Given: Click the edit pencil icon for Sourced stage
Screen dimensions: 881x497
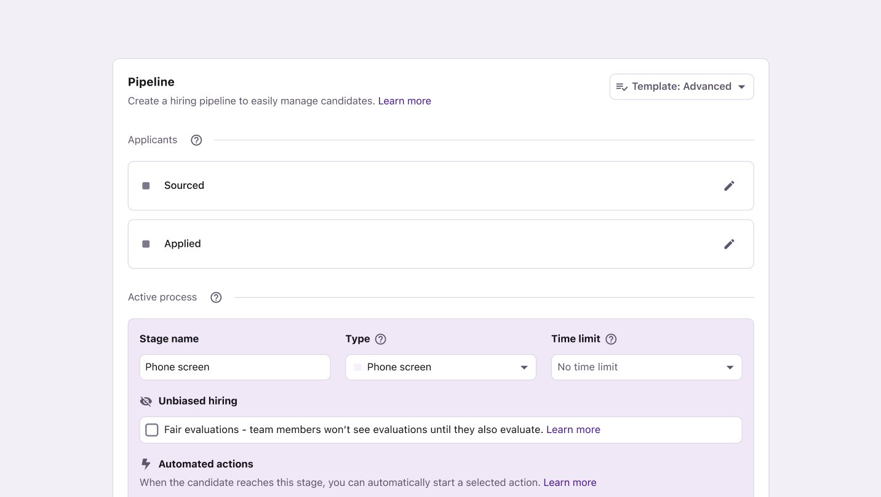Looking at the screenshot, I should click(729, 186).
